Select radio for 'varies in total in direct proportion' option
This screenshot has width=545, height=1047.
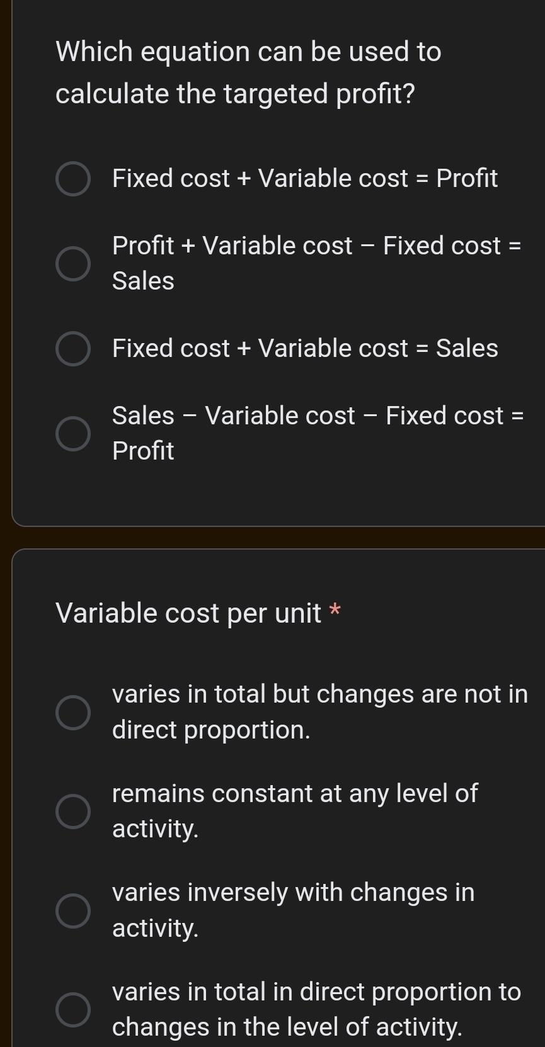pyautogui.click(x=73, y=1009)
